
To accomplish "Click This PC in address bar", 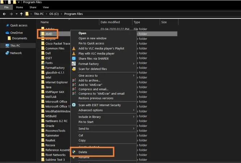I will [39, 14].
